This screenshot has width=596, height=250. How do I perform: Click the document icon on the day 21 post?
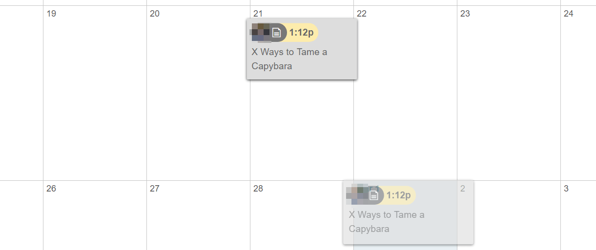(x=277, y=33)
